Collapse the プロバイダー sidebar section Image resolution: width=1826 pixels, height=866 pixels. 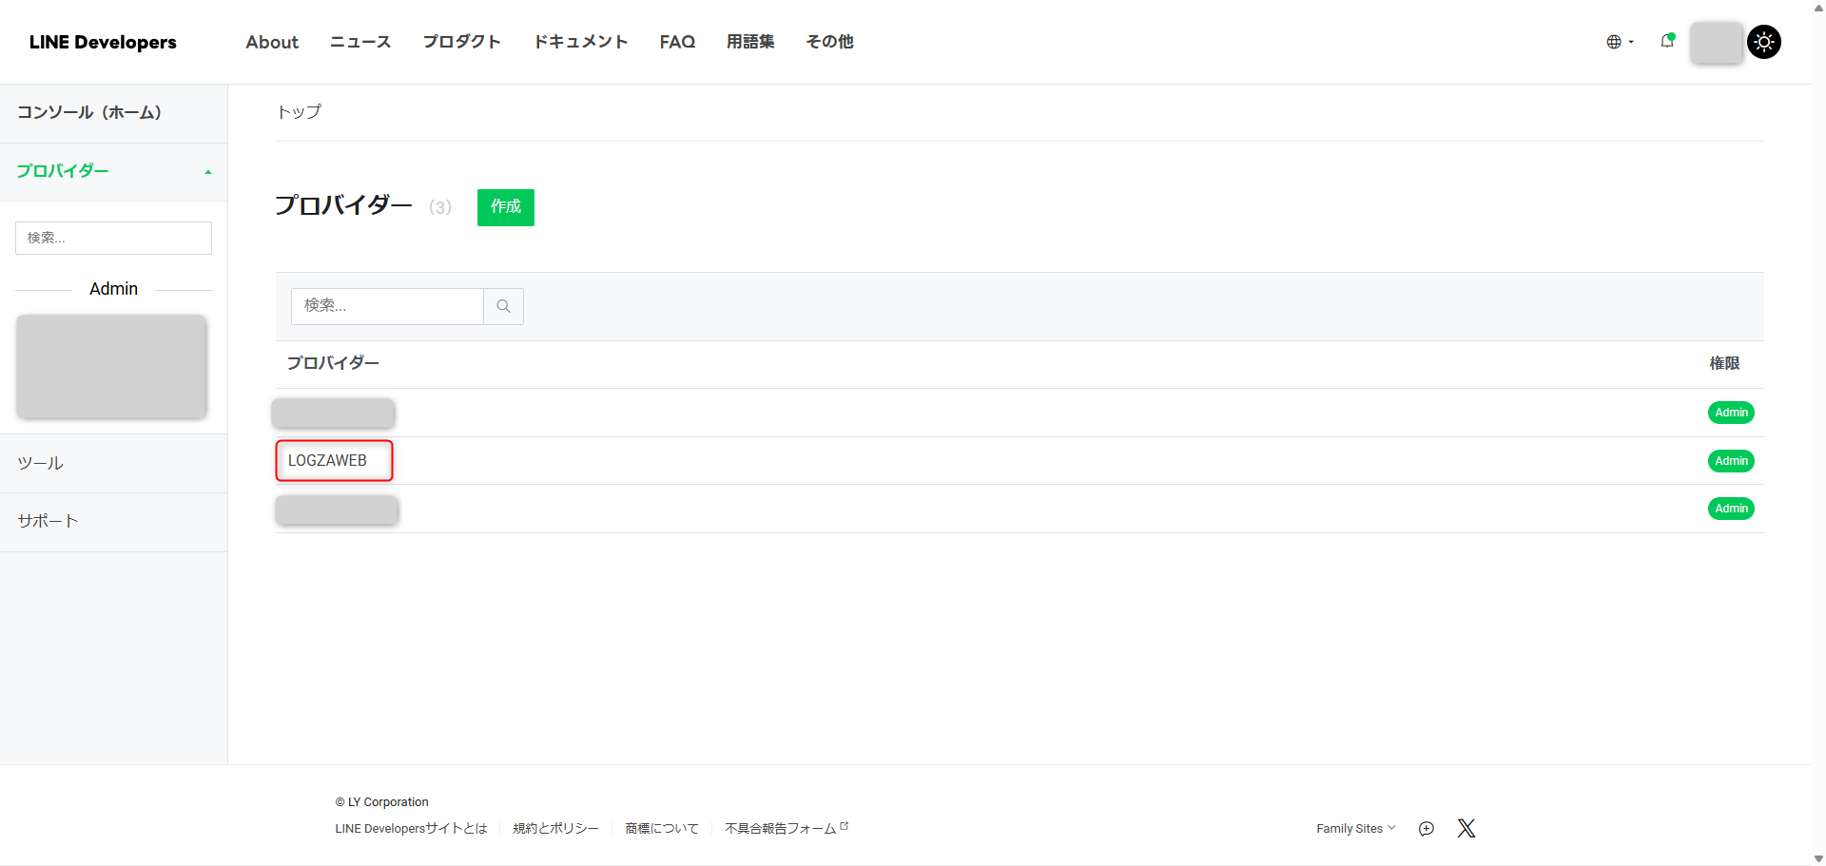point(208,171)
